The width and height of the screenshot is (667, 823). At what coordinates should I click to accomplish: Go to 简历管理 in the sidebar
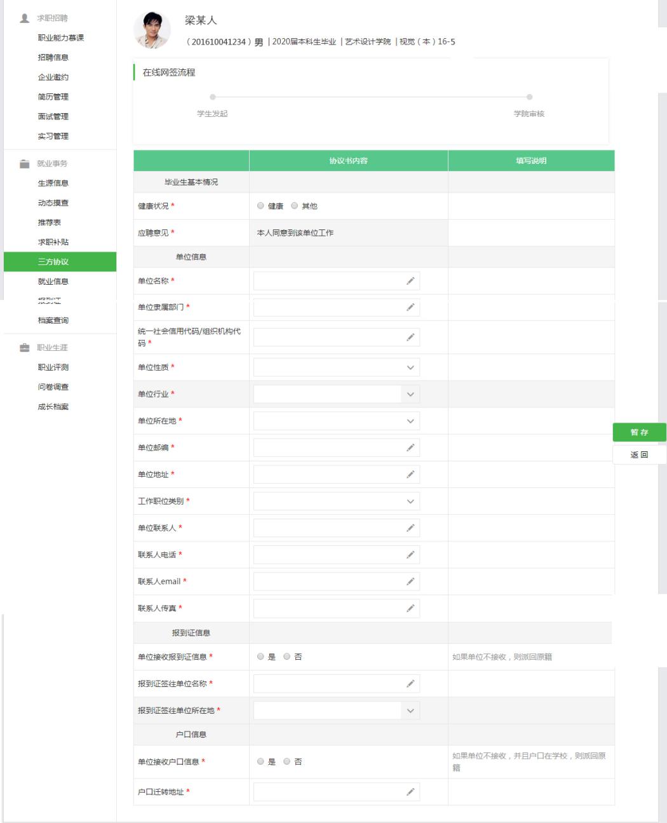pos(53,97)
